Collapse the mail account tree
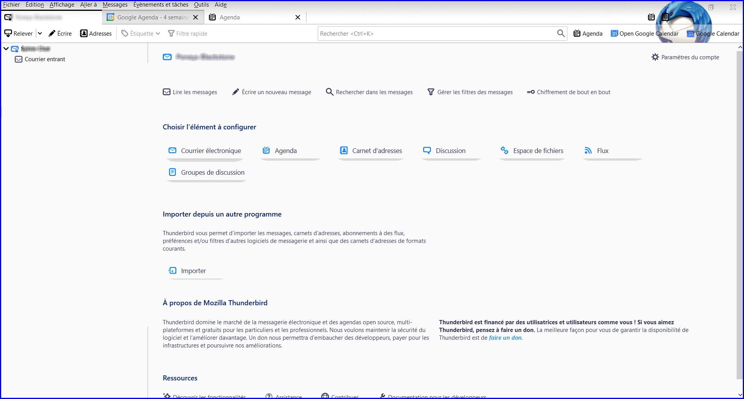Image resolution: width=744 pixels, height=399 pixels. [6, 48]
